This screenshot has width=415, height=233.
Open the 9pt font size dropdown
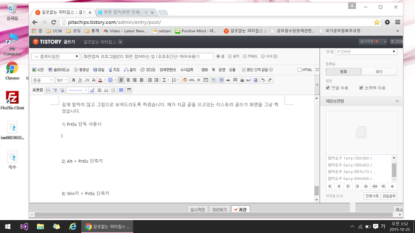[62, 80]
